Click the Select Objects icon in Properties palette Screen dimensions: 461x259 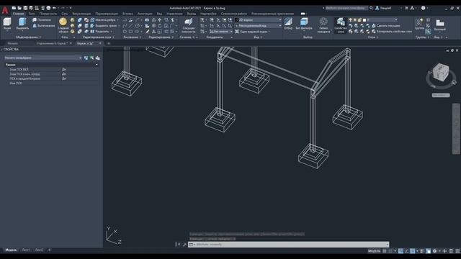pyautogui.click(x=91, y=58)
